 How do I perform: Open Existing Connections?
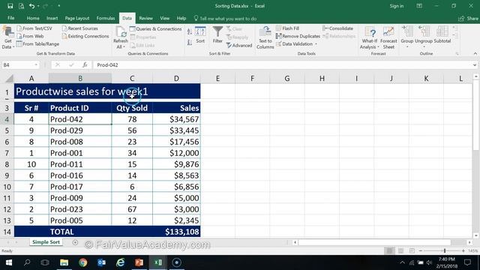pyautogui.click(x=85, y=36)
